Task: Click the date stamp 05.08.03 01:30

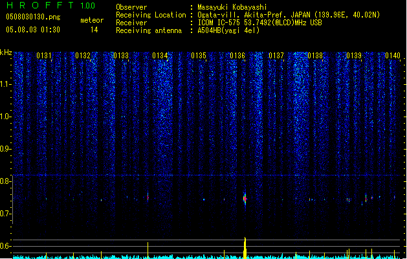Action: (x=33, y=30)
